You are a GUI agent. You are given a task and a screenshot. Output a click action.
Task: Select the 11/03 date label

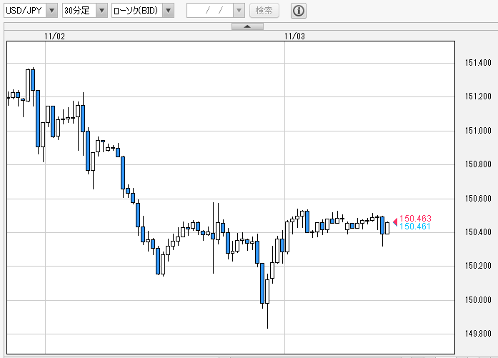pos(294,36)
